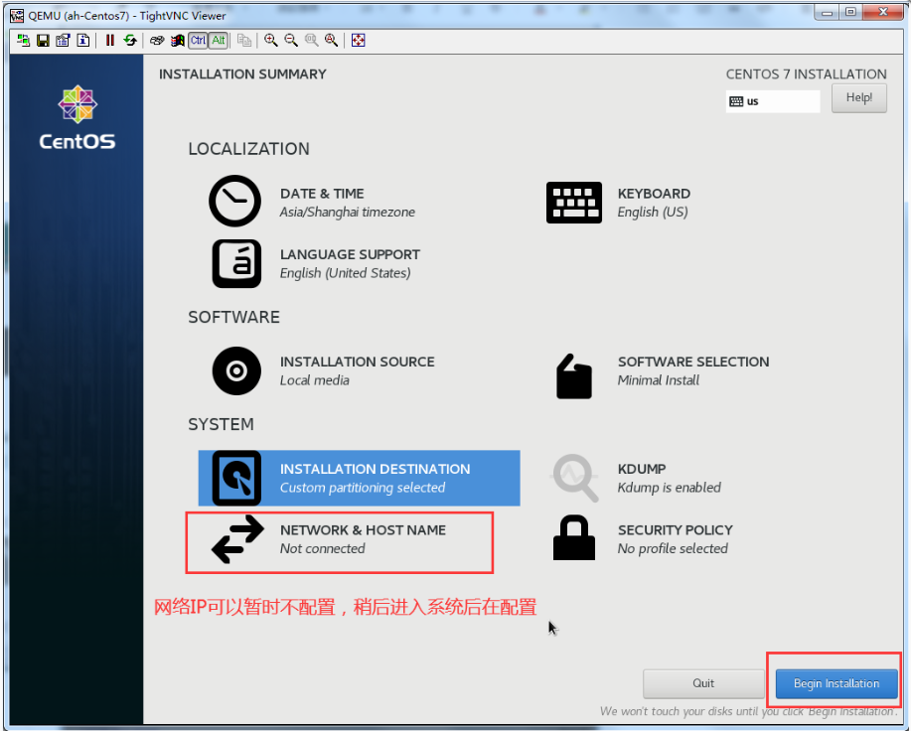Show connection info icon
The height and width of the screenshot is (731, 911).
coord(83,41)
